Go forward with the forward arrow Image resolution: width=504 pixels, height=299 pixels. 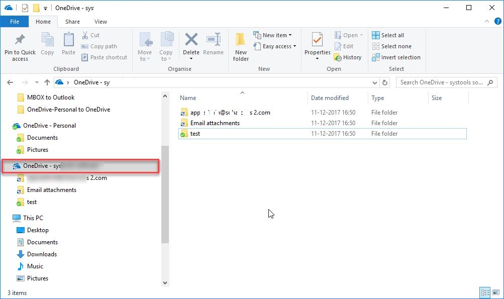(x=25, y=82)
